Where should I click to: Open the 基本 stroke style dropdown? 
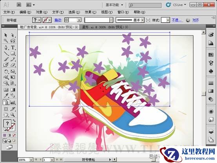[x=143, y=20]
